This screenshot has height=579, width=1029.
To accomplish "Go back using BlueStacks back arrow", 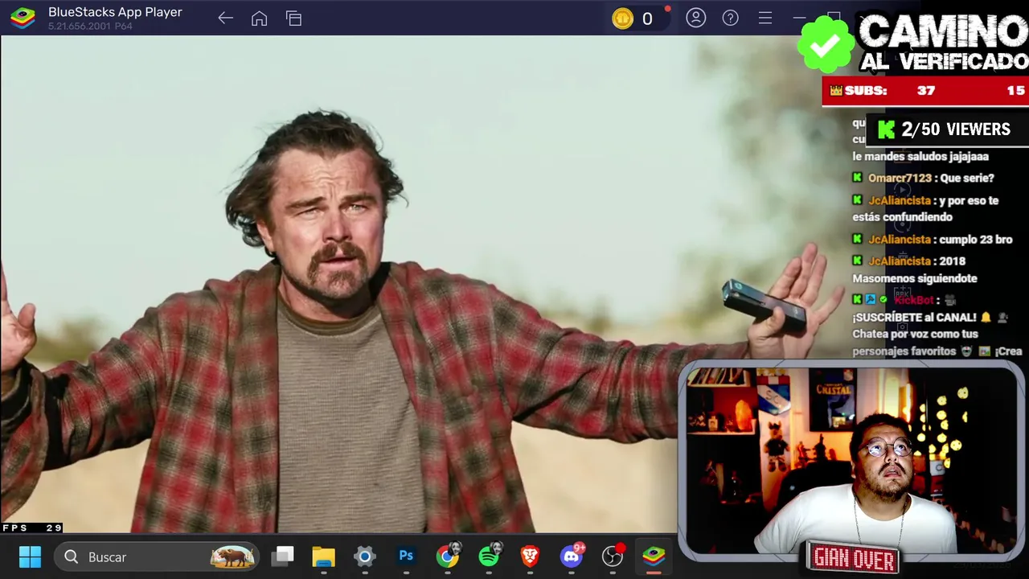I will coord(225,18).
